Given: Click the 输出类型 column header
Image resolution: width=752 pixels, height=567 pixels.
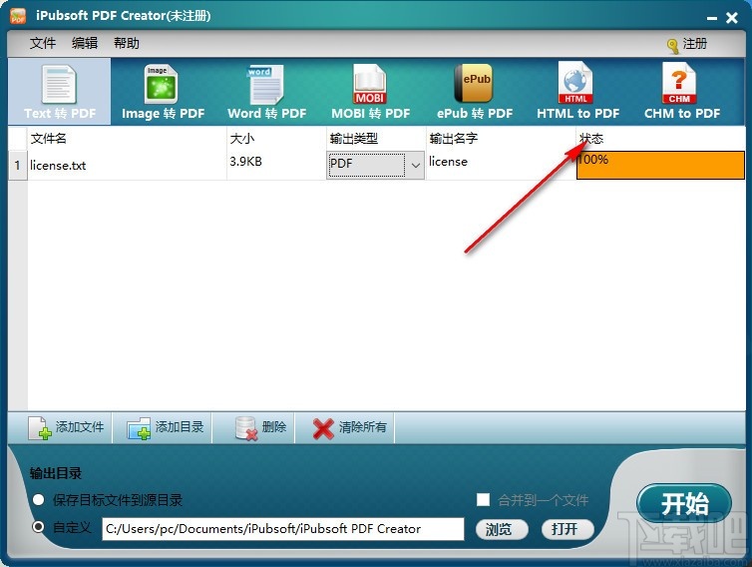Looking at the screenshot, I should tap(376, 139).
